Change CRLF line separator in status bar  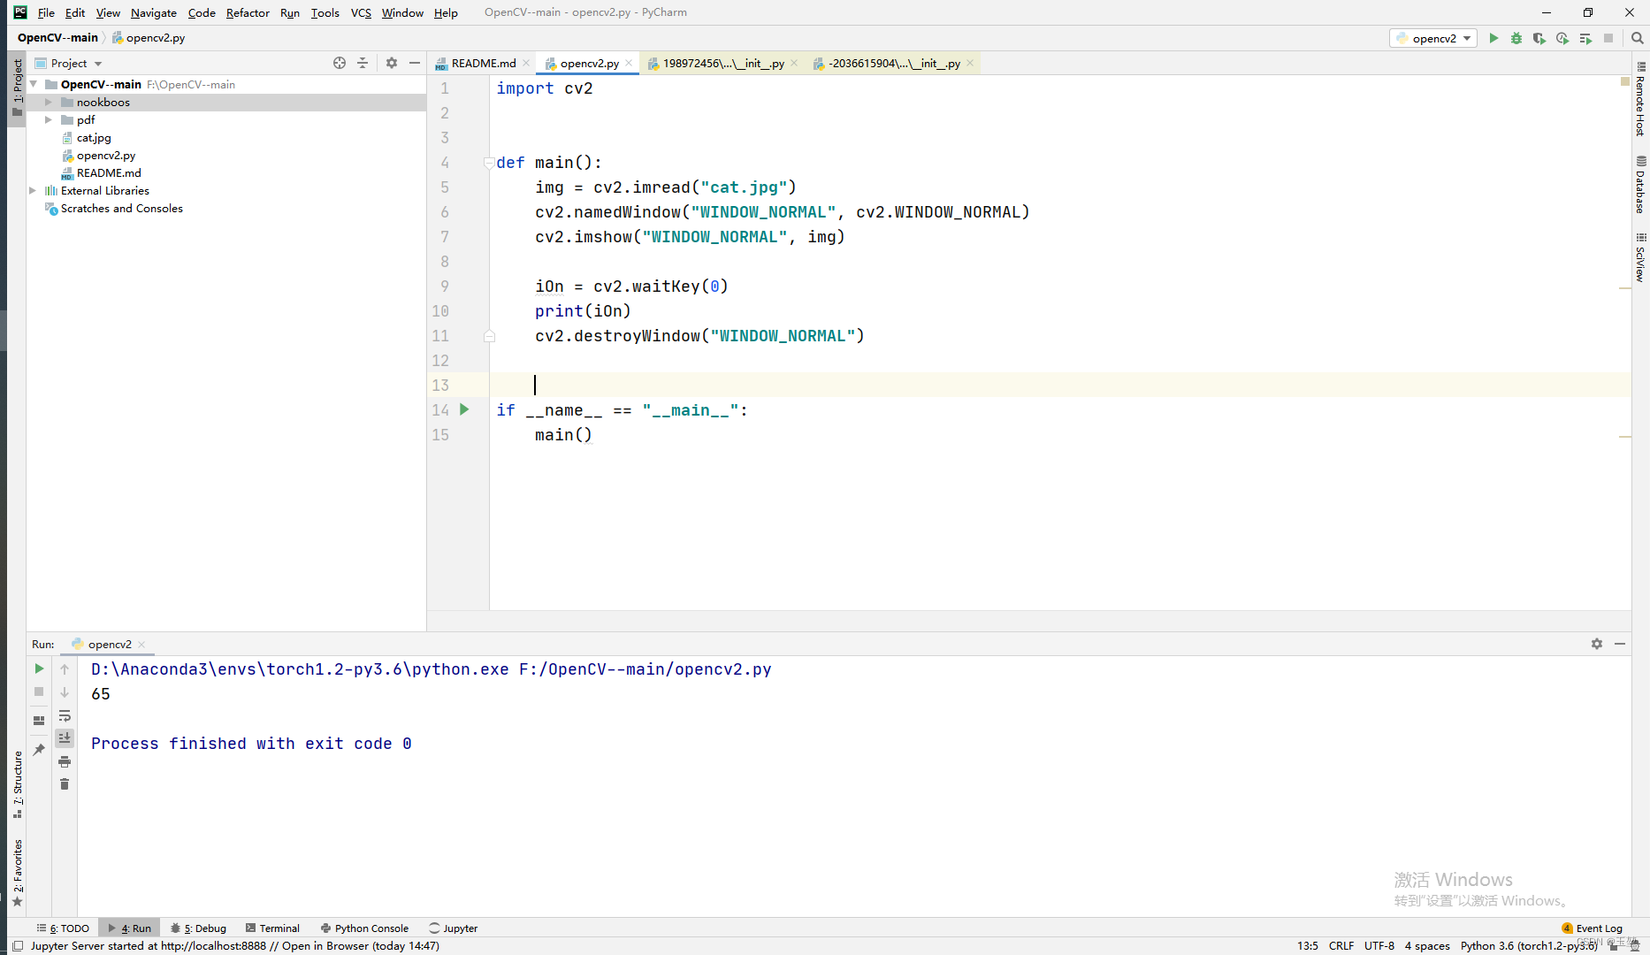point(1341,945)
